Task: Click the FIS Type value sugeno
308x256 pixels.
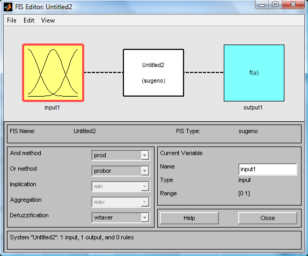Action: coord(248,131)
